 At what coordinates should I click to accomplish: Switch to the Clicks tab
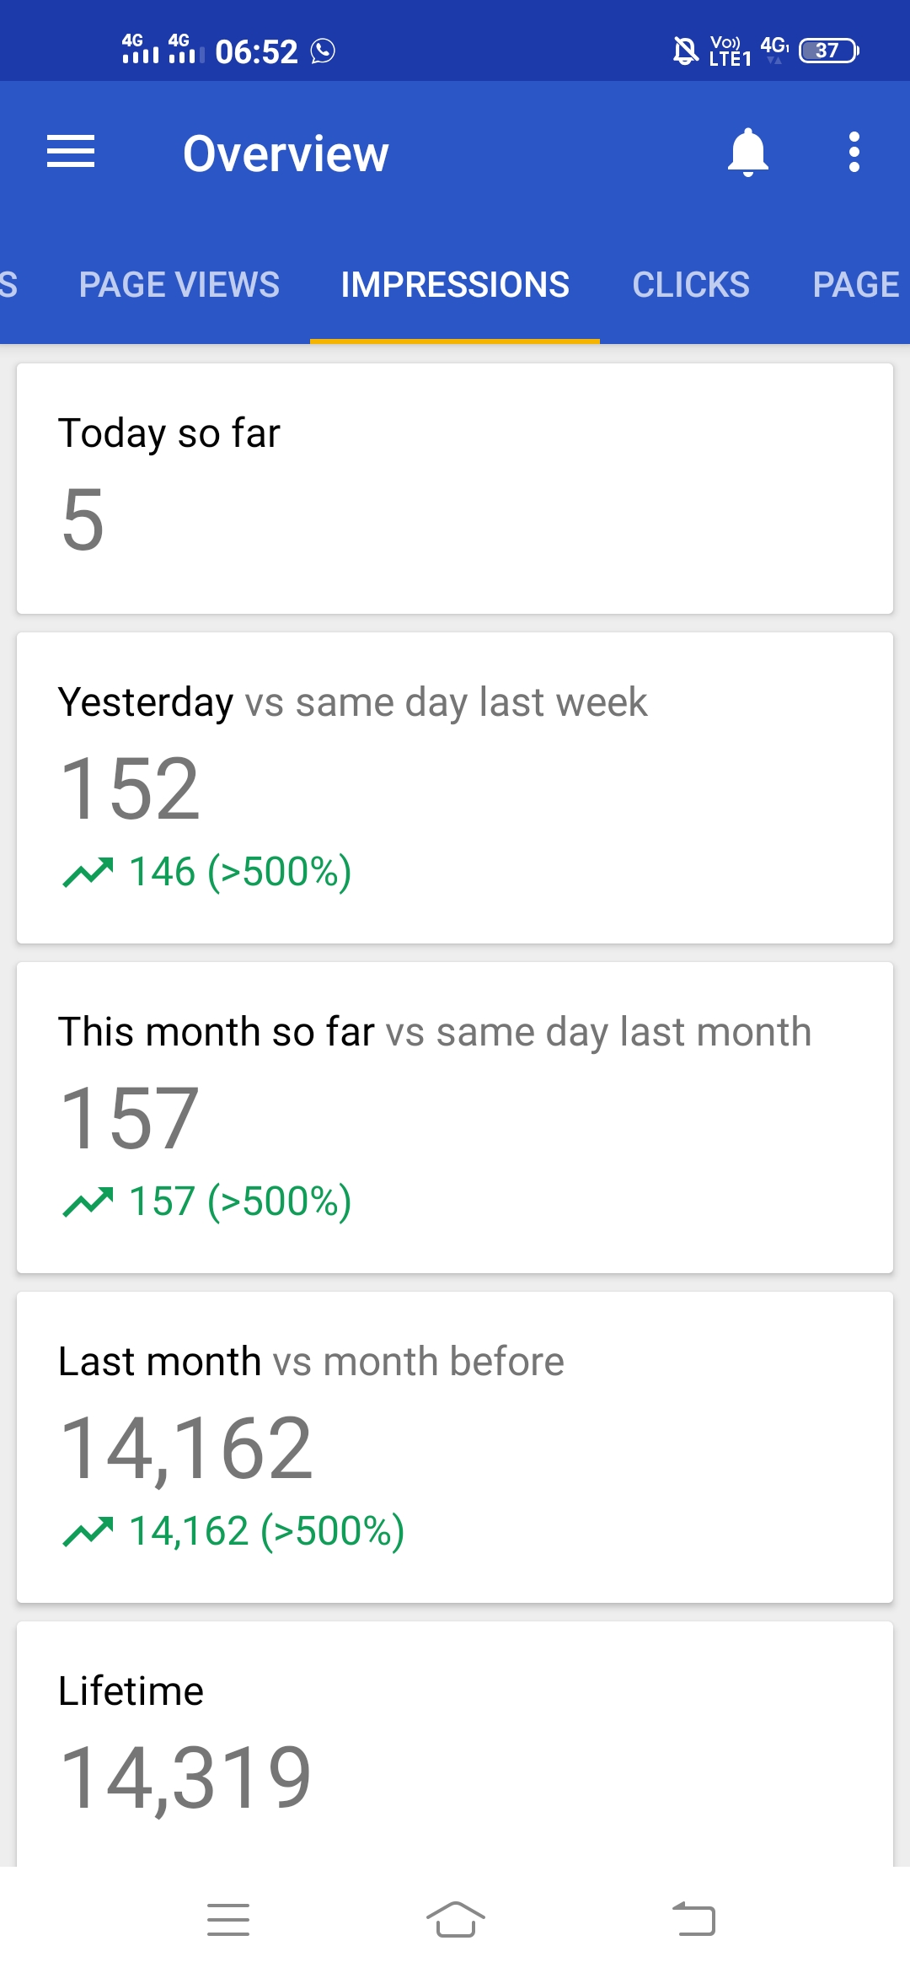[x=691, y=285]
